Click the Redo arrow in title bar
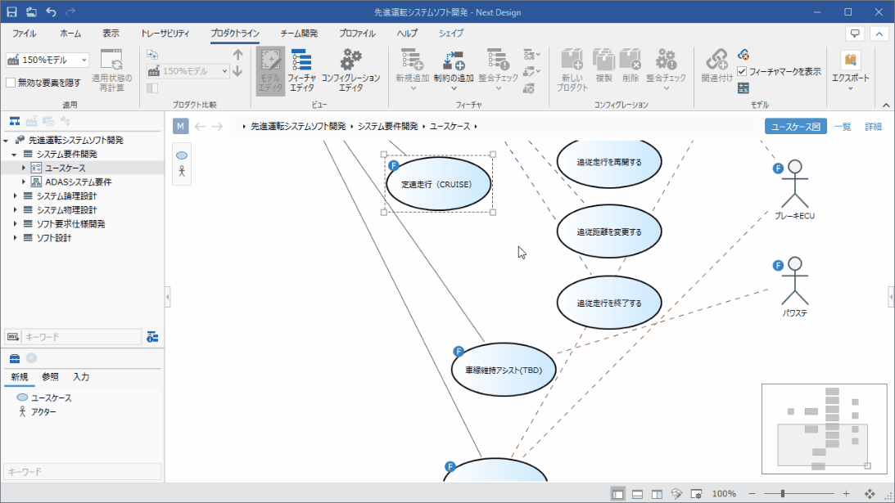 (70, 12)
